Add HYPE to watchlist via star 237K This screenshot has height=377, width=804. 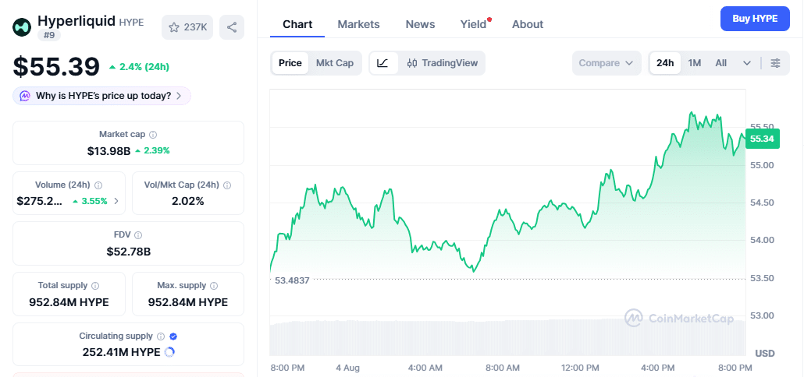click(x=187, y=27)
